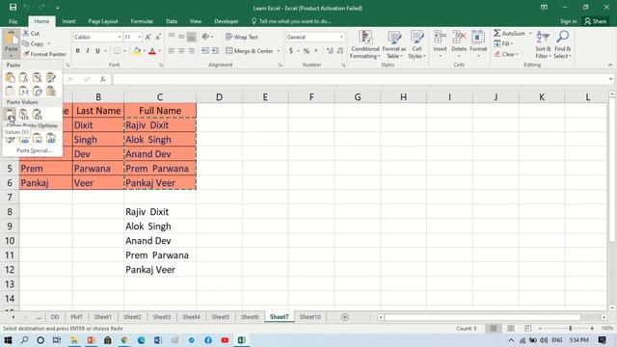Toggle Wrap Text
The image size is (617, 347).
tap(242, 37)
